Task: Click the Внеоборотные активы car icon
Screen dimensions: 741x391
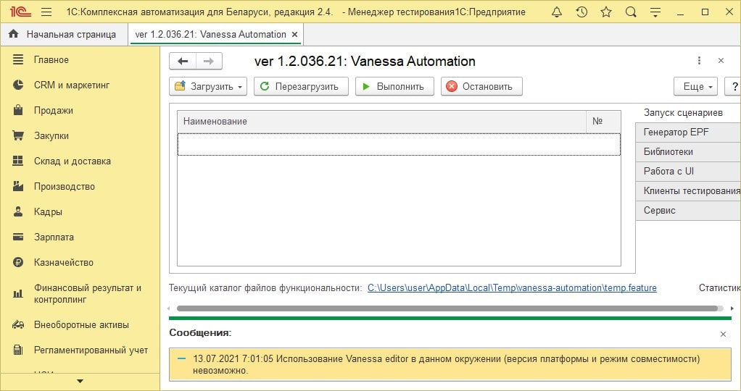Action: [18, 325]
